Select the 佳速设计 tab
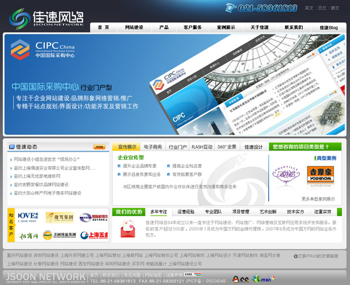The width and height of the screenshot is (350, 285). point(254,147)
